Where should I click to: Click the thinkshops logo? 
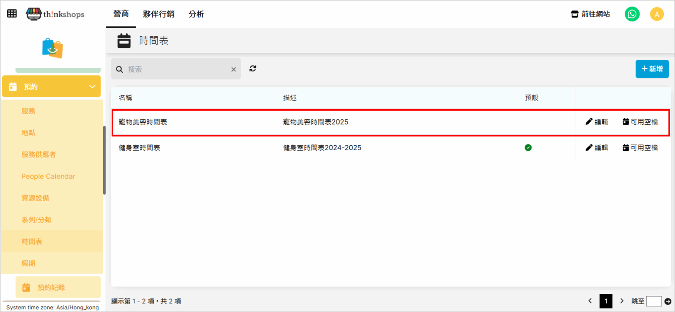[x=55, y=14]
